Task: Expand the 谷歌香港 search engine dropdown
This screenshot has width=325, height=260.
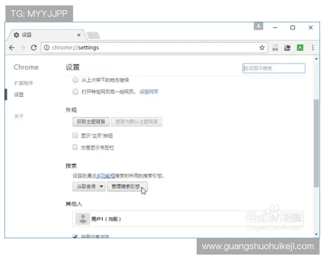Action: [x=89, y=186]
